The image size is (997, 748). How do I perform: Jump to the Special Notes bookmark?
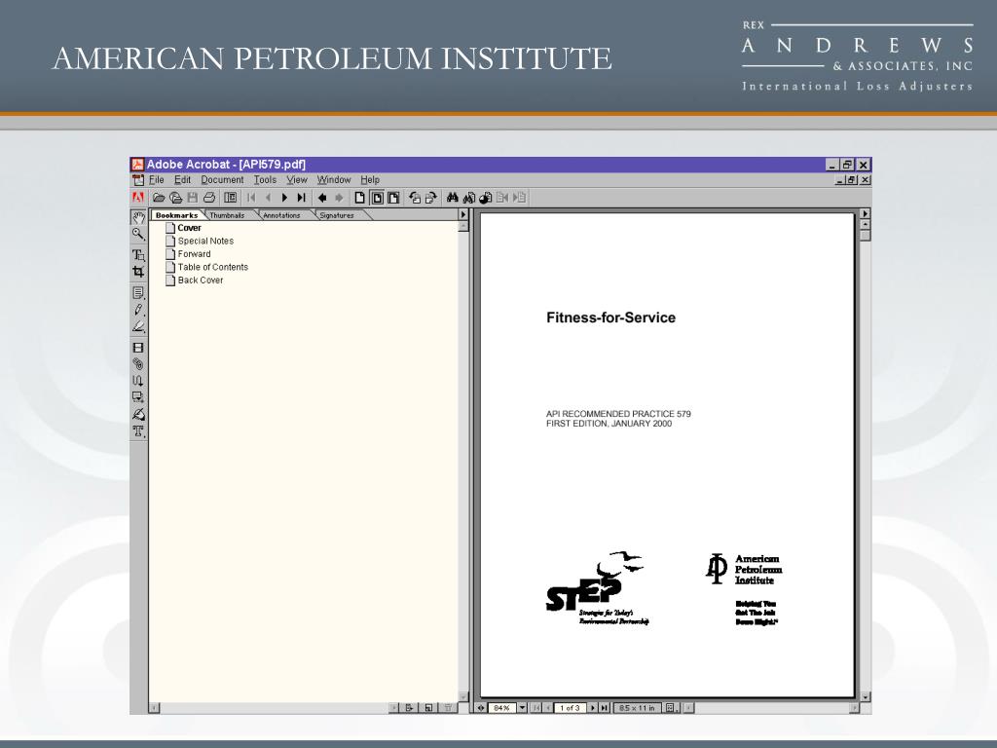(205, 241)
